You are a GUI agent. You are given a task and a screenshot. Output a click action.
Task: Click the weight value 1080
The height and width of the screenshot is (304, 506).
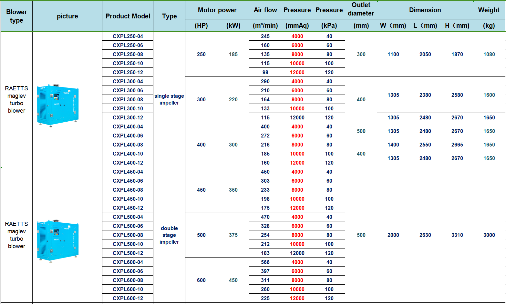[x=489, y=54]
